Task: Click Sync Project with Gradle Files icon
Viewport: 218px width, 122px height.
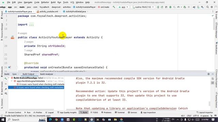Action: click(x=194, y=7)
